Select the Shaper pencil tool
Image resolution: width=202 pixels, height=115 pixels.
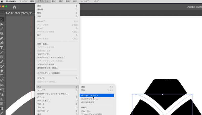coord(2,66)
